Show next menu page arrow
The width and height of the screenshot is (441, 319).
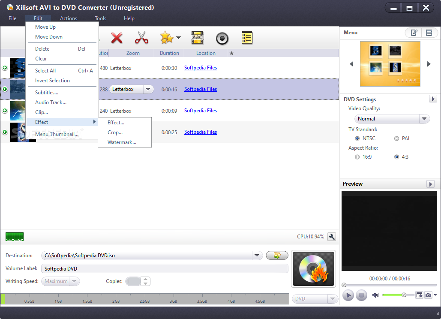pyautogui.click(x=429, y=64)
